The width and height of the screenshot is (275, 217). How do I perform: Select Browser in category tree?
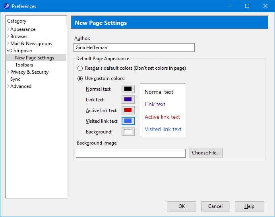[x=19, y=36]
